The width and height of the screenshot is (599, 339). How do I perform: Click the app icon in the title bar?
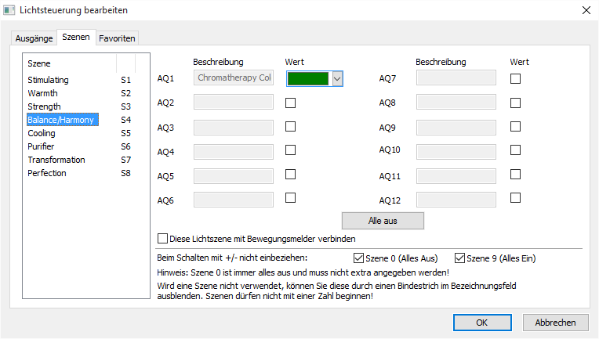pos(10,10)
